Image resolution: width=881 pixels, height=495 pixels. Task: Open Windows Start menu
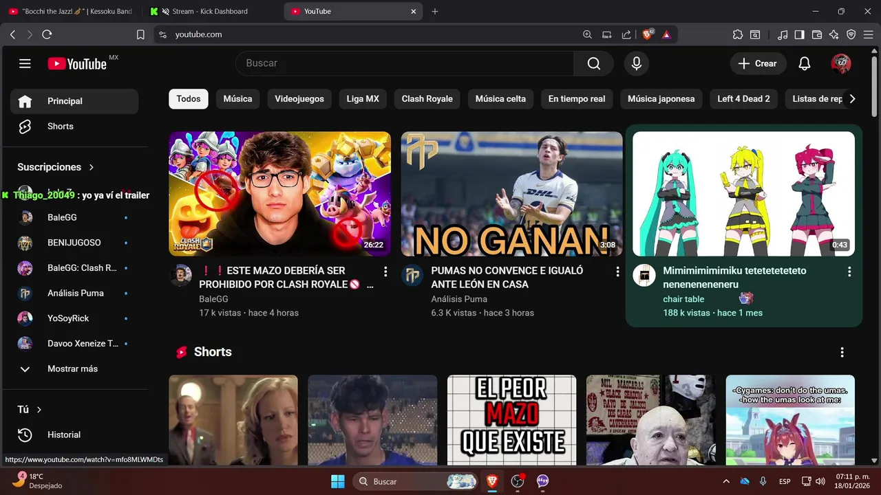coord(338,481)
